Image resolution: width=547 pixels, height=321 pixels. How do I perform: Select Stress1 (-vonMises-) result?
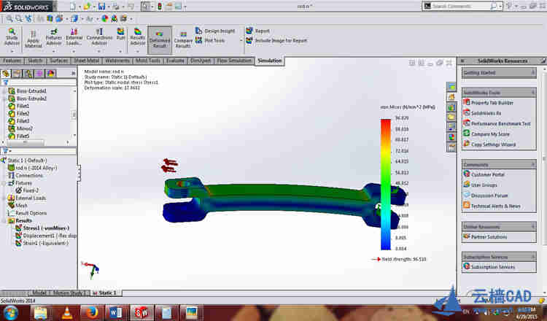pos(46,228)
